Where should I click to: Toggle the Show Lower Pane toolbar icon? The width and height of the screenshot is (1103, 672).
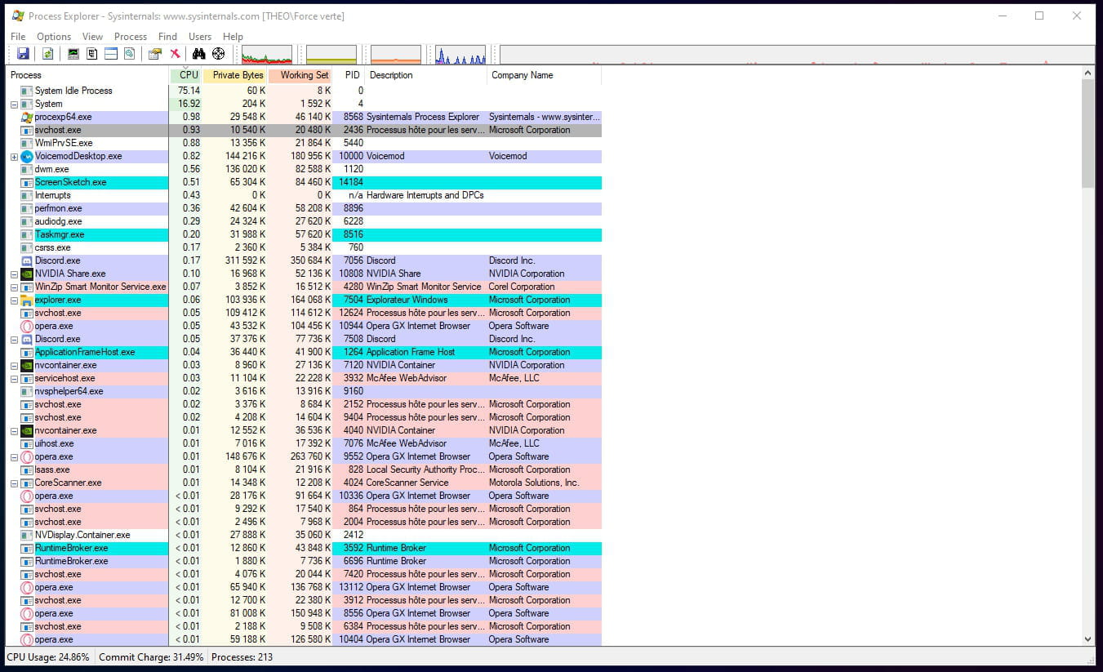[111, 54]
